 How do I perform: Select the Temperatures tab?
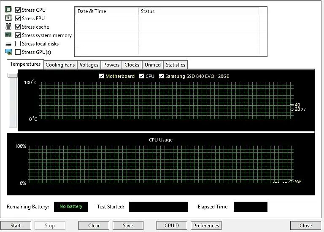(x=25, y=64)
